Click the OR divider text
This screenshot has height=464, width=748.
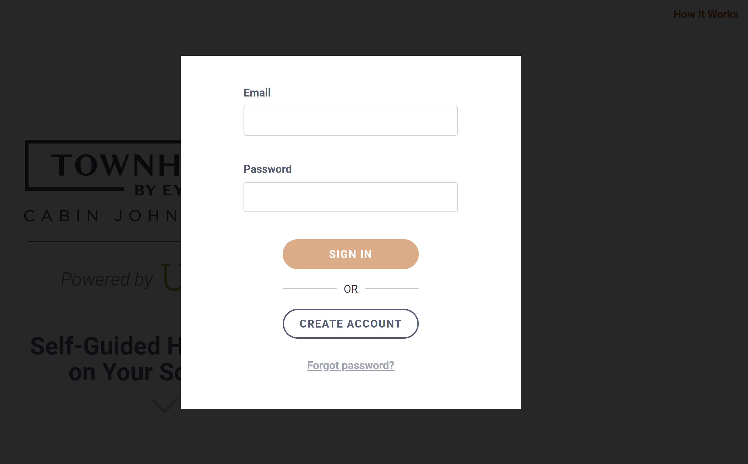[x=350, y=289]
